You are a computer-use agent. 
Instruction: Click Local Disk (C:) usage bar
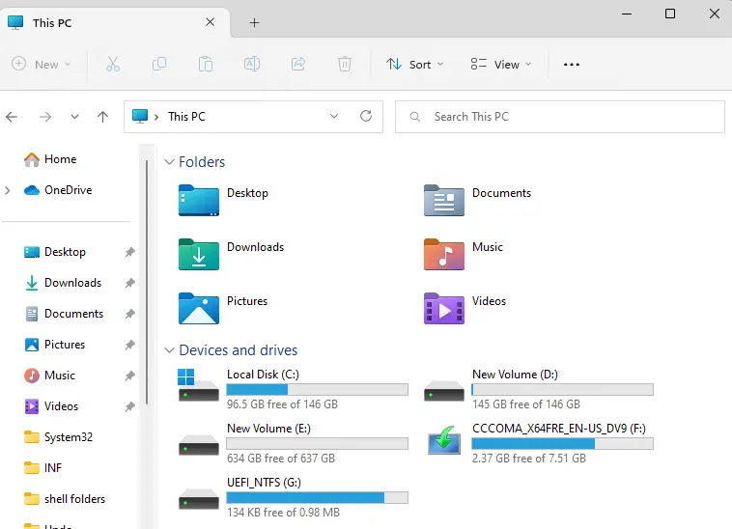pos(317,390)
